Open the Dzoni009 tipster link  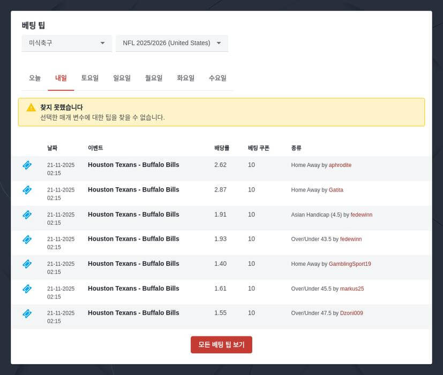click(351, 313)
